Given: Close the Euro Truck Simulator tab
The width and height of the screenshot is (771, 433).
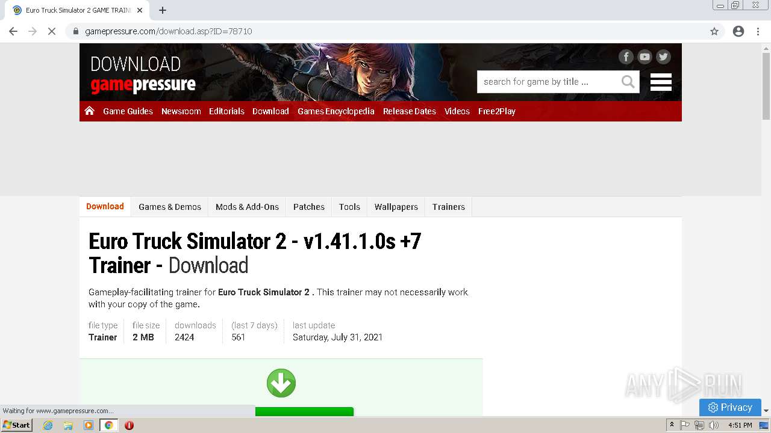Looking at the screenshot, I should 140,10.
